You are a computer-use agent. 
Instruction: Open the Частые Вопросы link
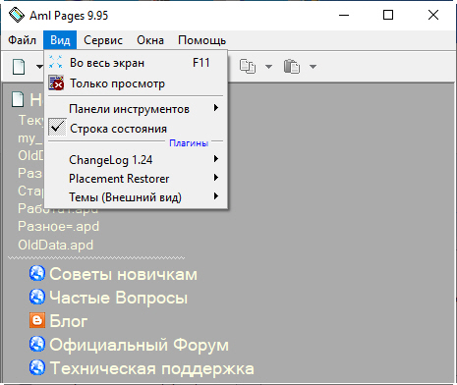click(x=118, y=298)
